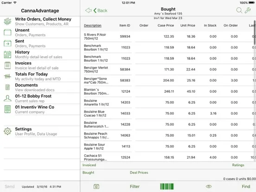Tap the History calendar icon
Screen dimensions: 256x192
(x=7, y=54)
